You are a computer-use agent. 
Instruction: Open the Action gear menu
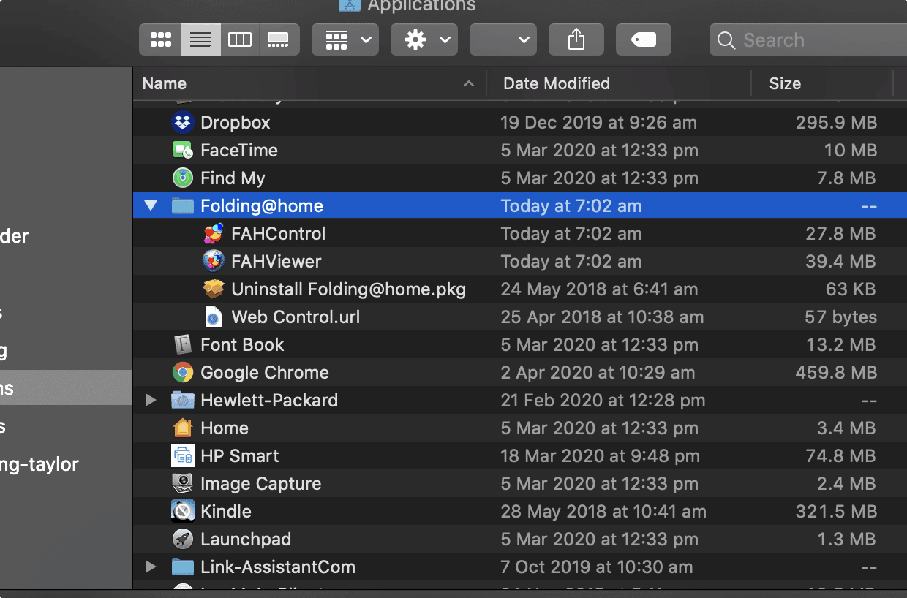pos(424,39)
